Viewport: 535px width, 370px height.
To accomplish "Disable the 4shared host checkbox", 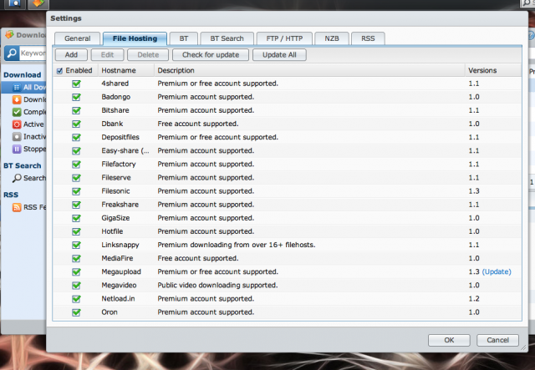I will tap(76, 84).
